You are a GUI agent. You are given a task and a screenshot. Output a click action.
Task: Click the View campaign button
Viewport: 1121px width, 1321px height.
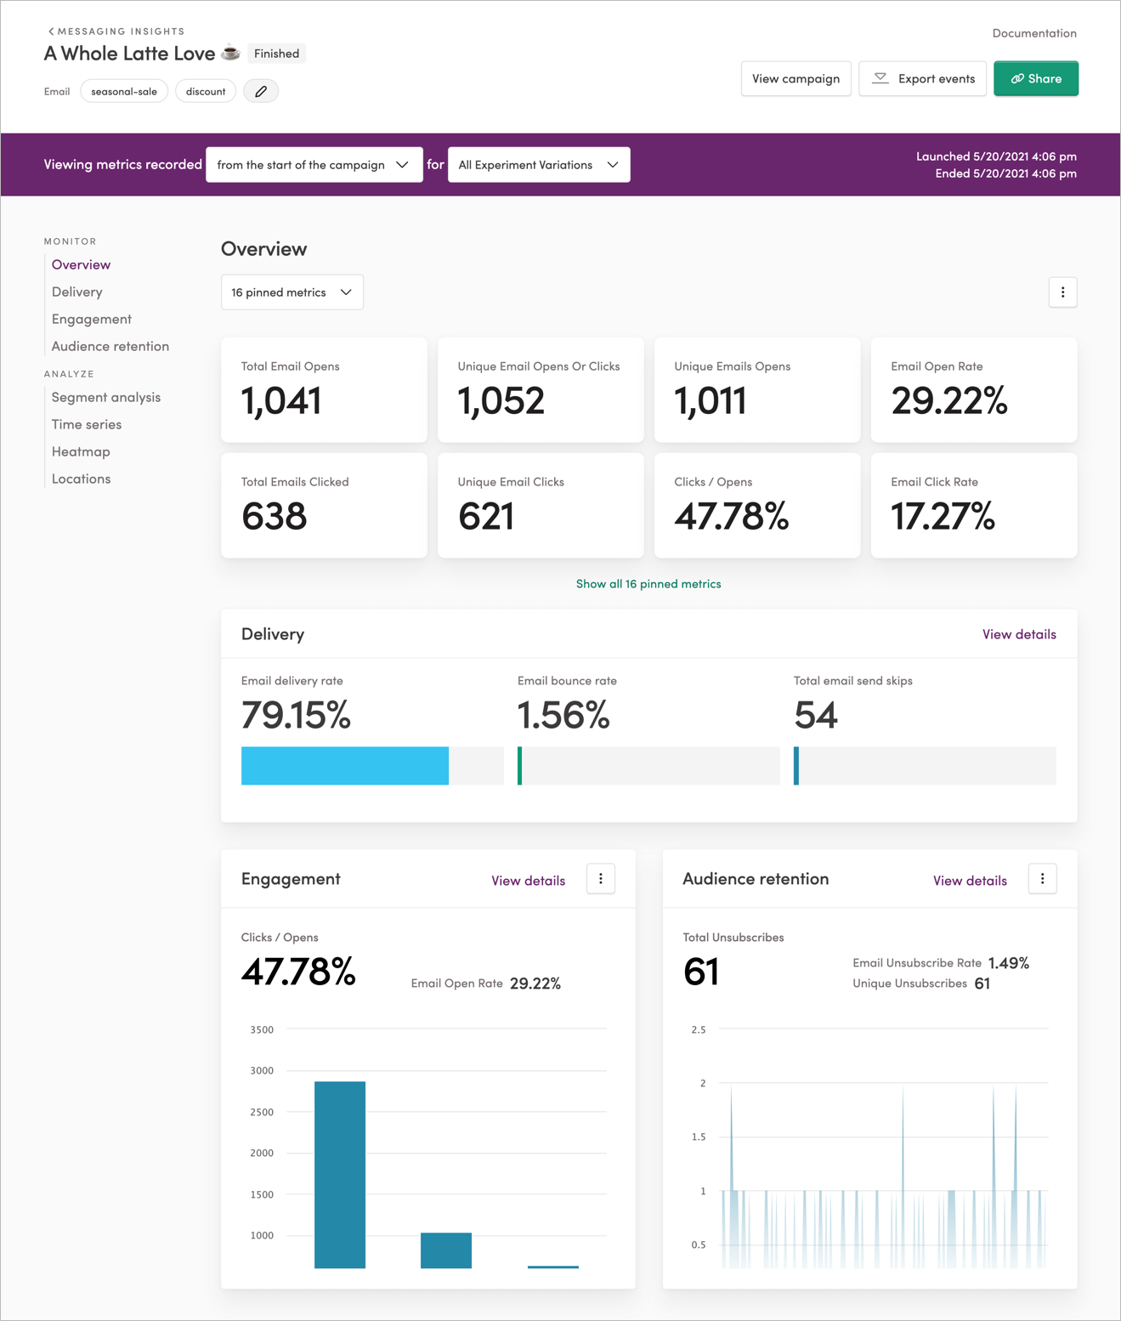[x=795, y=78]
